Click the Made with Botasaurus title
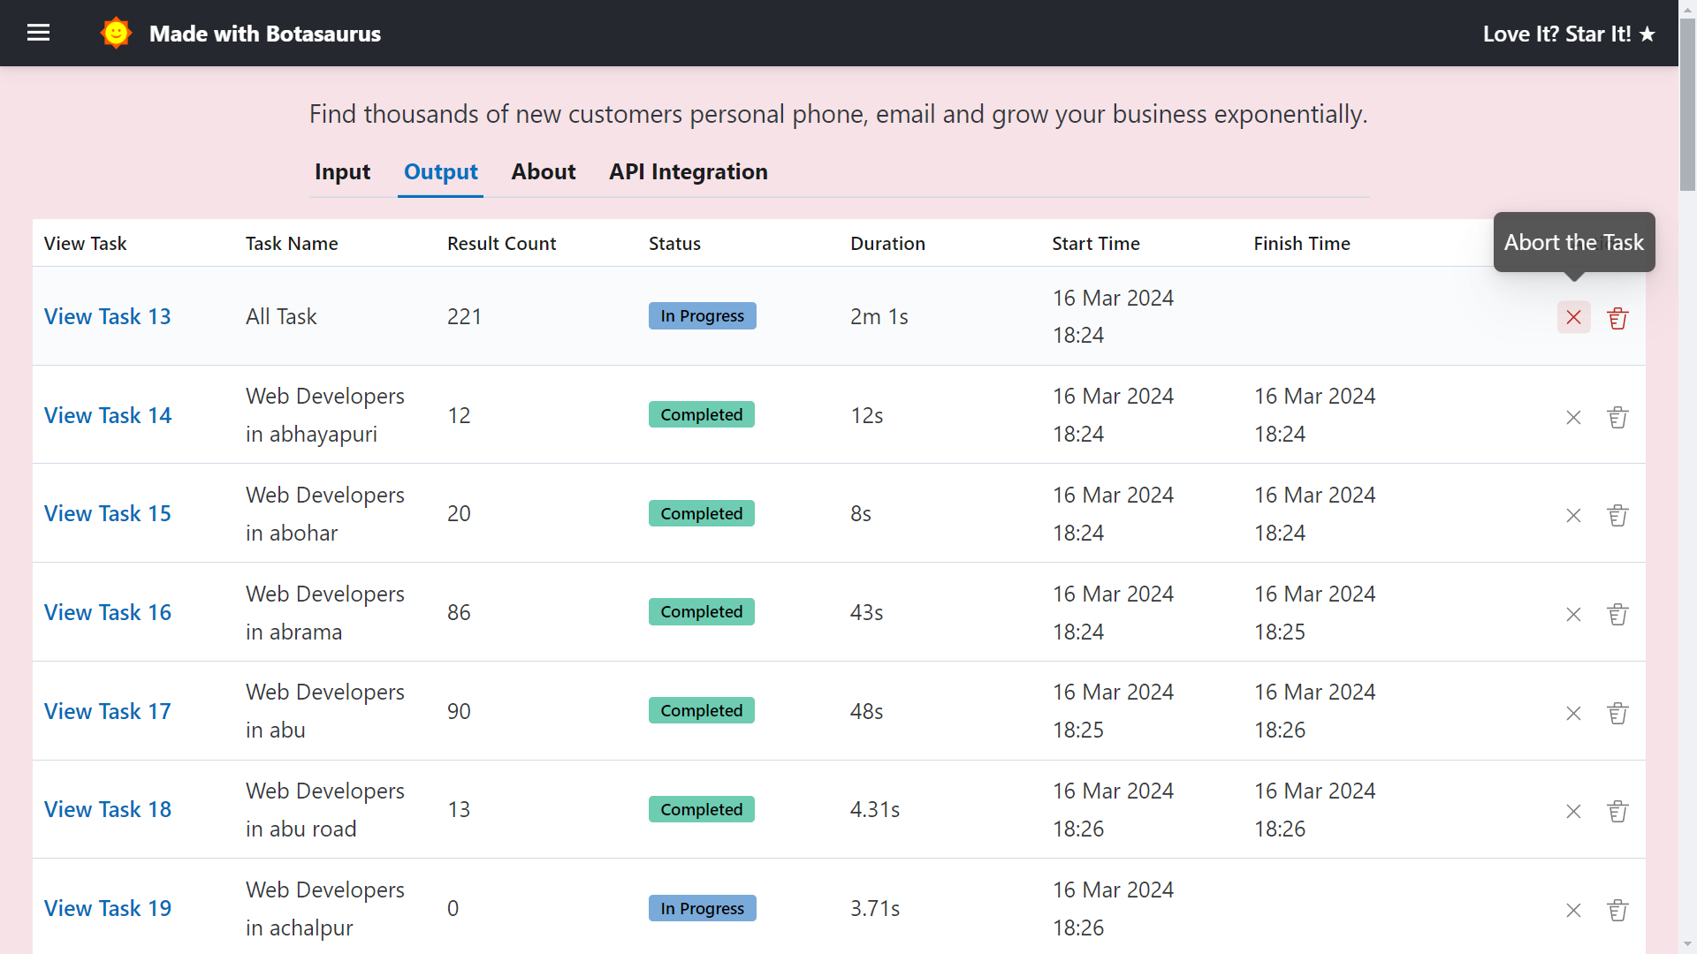 264,34
